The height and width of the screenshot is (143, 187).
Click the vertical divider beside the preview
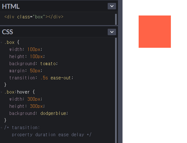120,72
